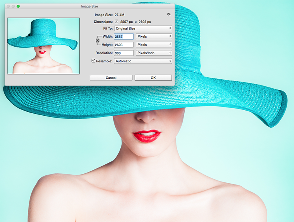Open the Dimensions unit dropdown arrow

point(117,22)
